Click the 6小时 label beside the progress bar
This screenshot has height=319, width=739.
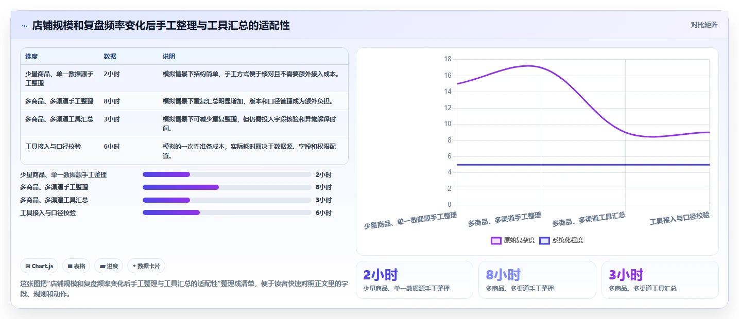(323, 213)
